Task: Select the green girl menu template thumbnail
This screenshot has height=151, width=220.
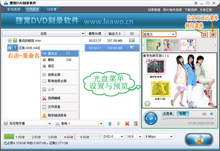Action: coord(154,45)
